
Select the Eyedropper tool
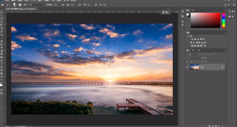coord(2,32)
